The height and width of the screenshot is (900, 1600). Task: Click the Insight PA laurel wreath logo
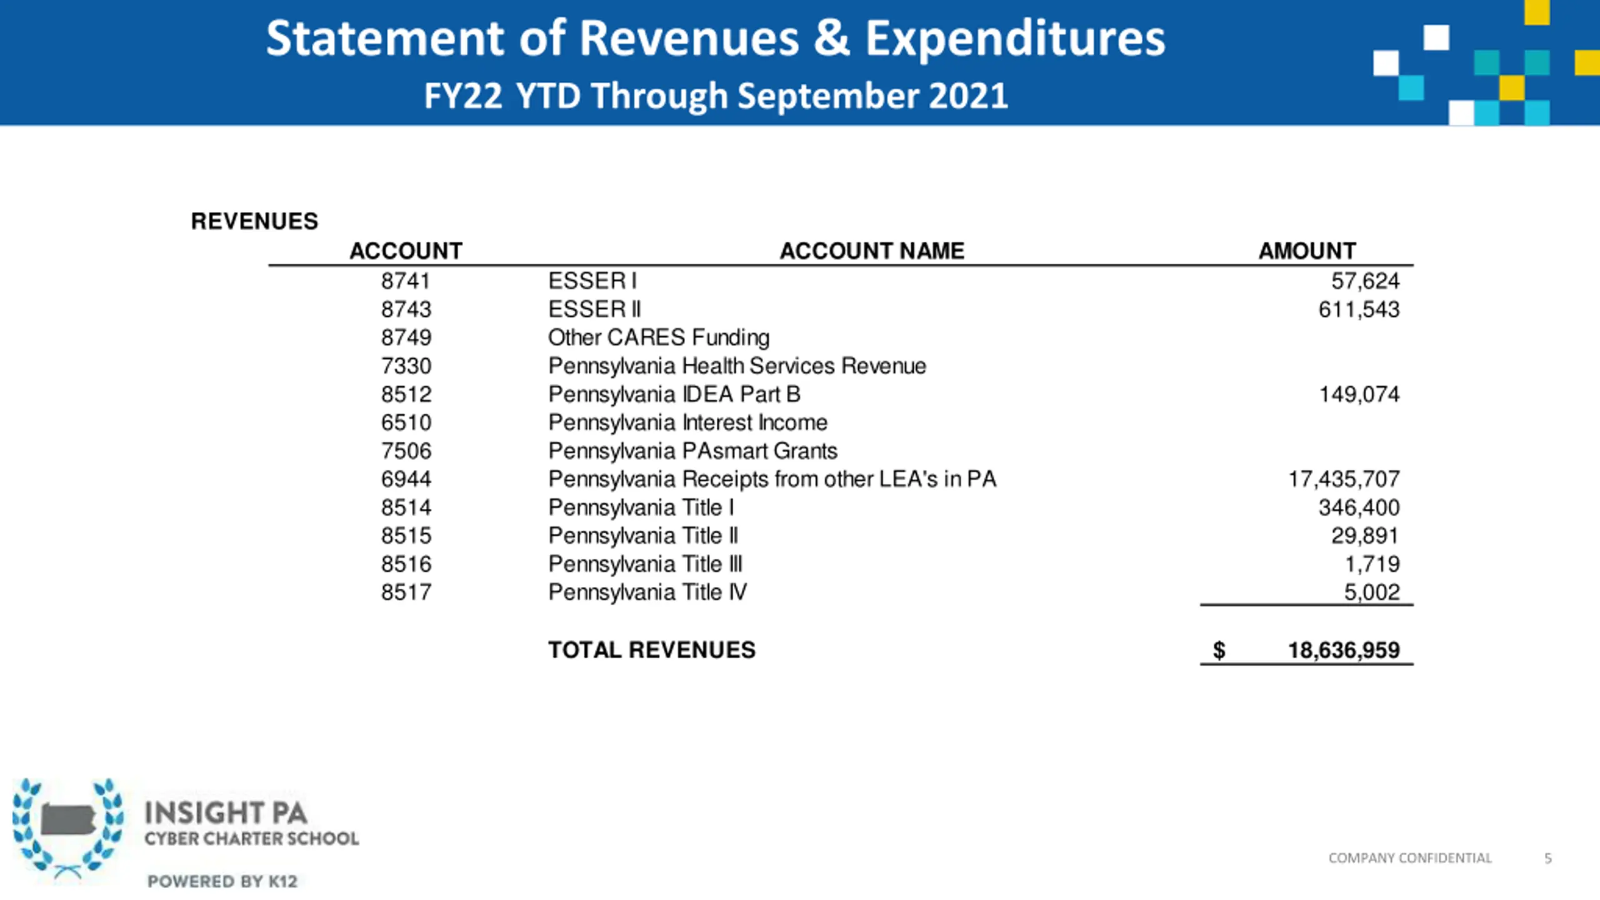tap(68, 829)
